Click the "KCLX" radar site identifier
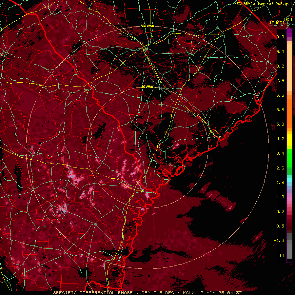The width and height of the screenshot is (295, 295). [x=189, y=293]
